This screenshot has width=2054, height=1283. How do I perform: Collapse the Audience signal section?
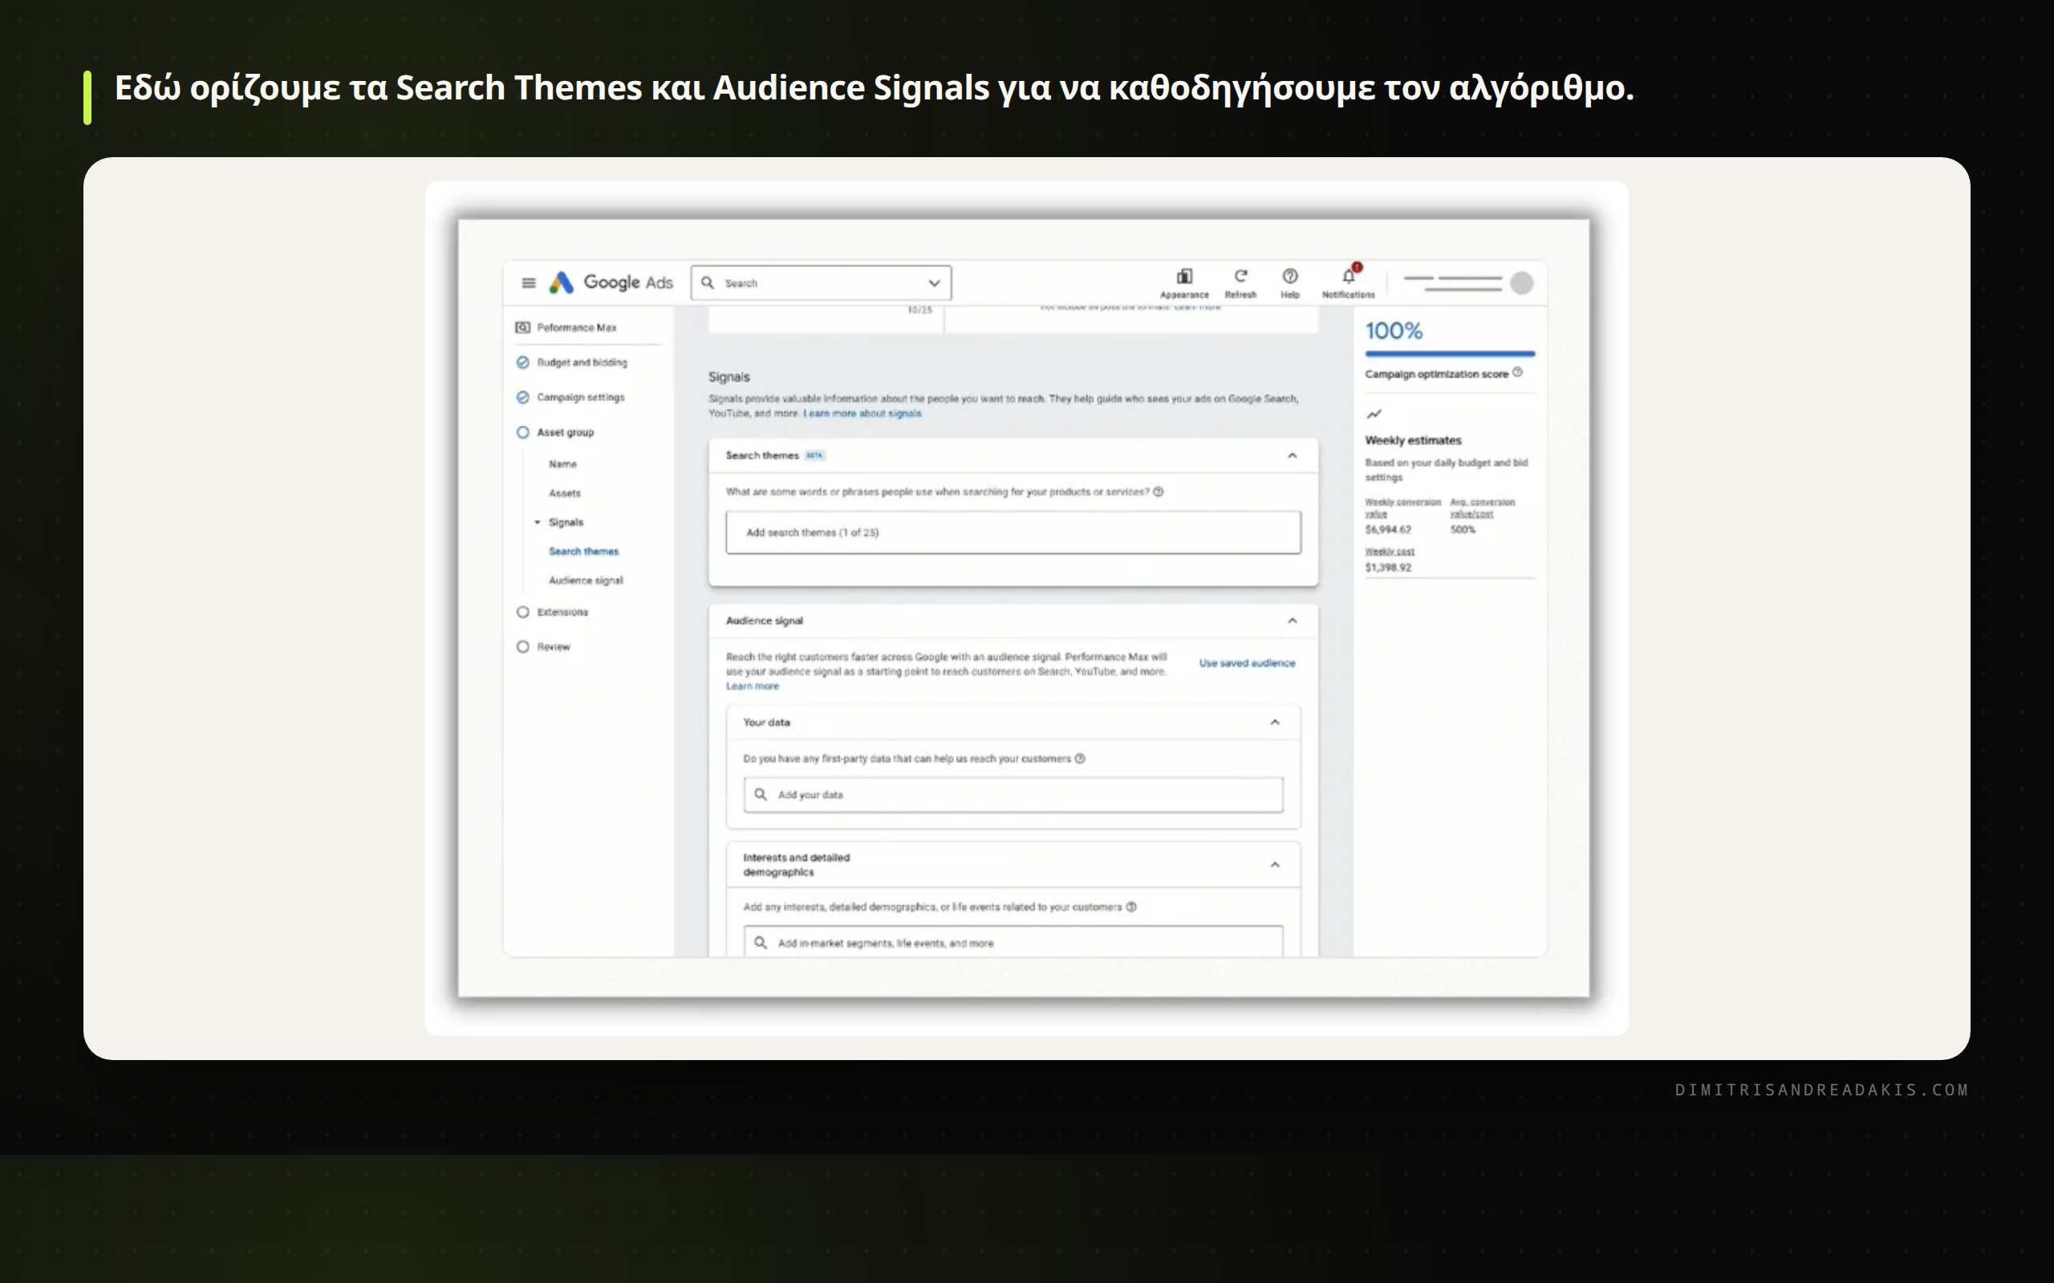1292,621
